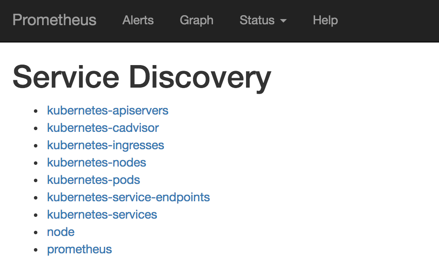Open the Help menu item
Viewport: 439px width, 262px height.
[325, 20]
